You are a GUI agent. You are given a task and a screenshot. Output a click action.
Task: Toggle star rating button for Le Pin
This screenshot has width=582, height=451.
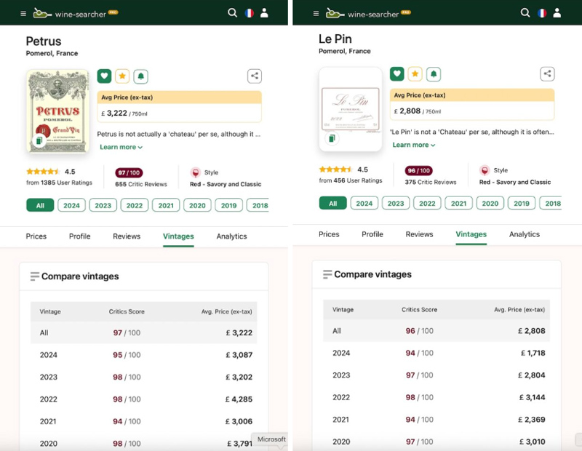pos(415,74)
